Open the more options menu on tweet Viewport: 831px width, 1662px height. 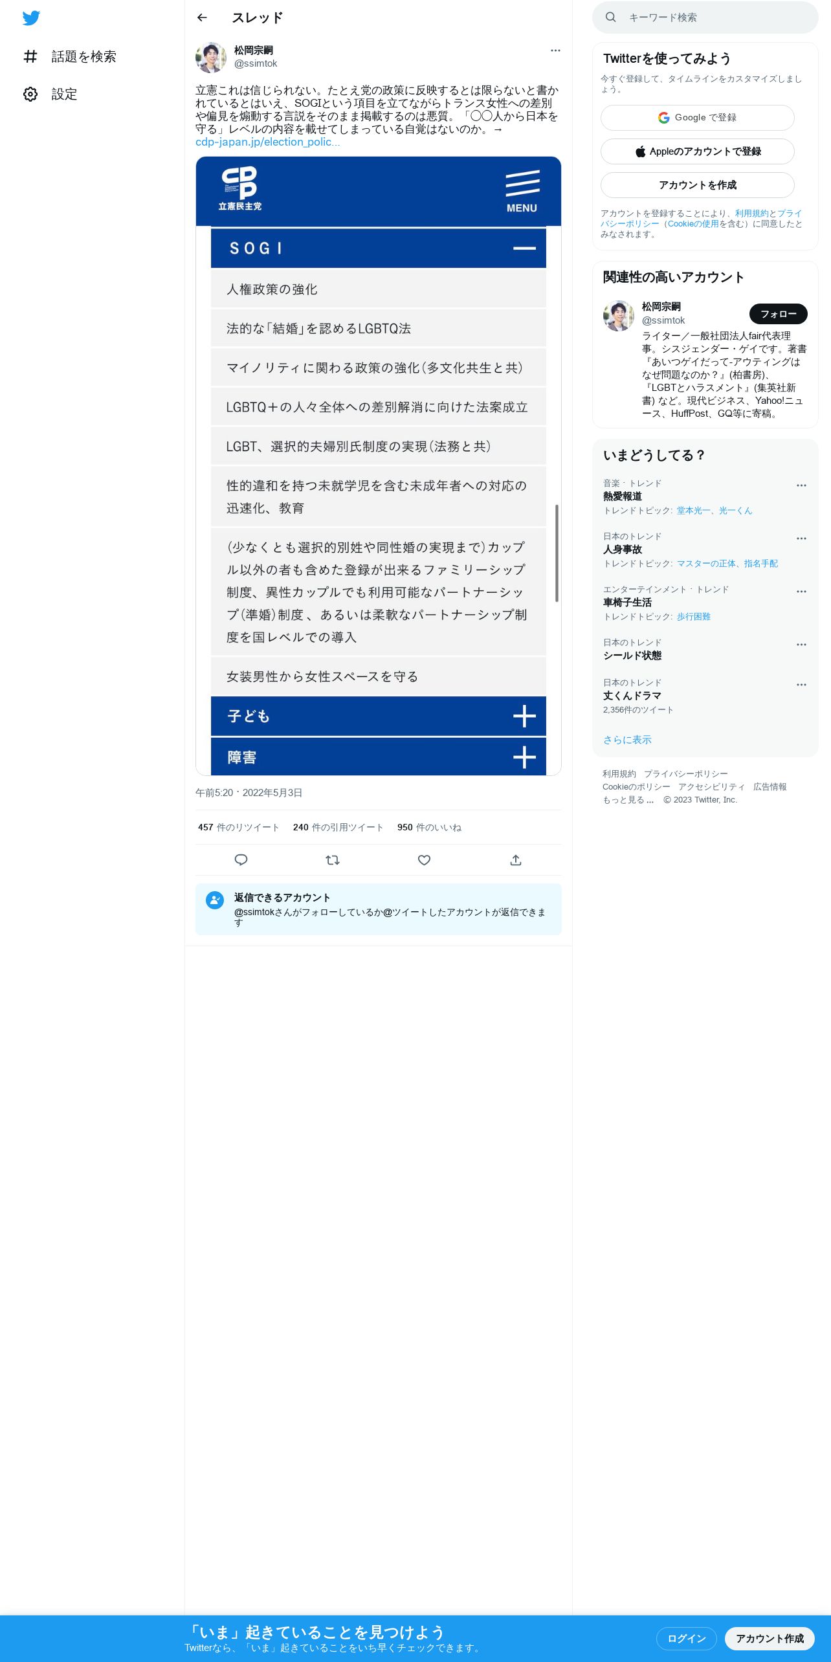point(555,50)
